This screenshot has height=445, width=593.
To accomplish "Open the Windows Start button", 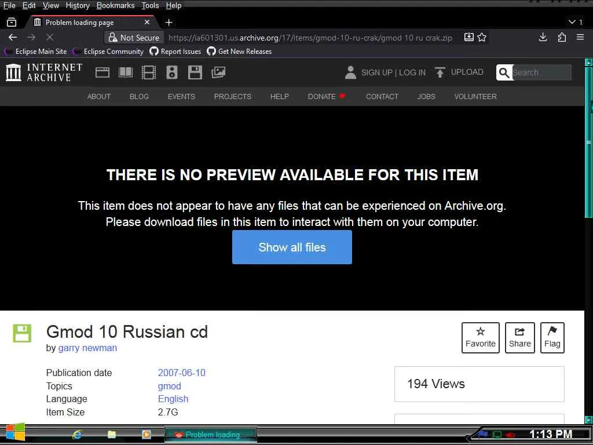I will pyautogui.click(x=15, y=432).
